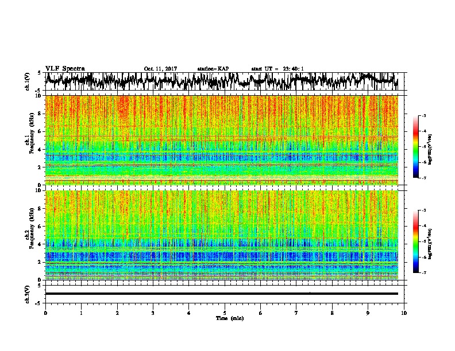Click time axis tick label "0"
This screenshot has height=351, width=455.
[45, 313]
